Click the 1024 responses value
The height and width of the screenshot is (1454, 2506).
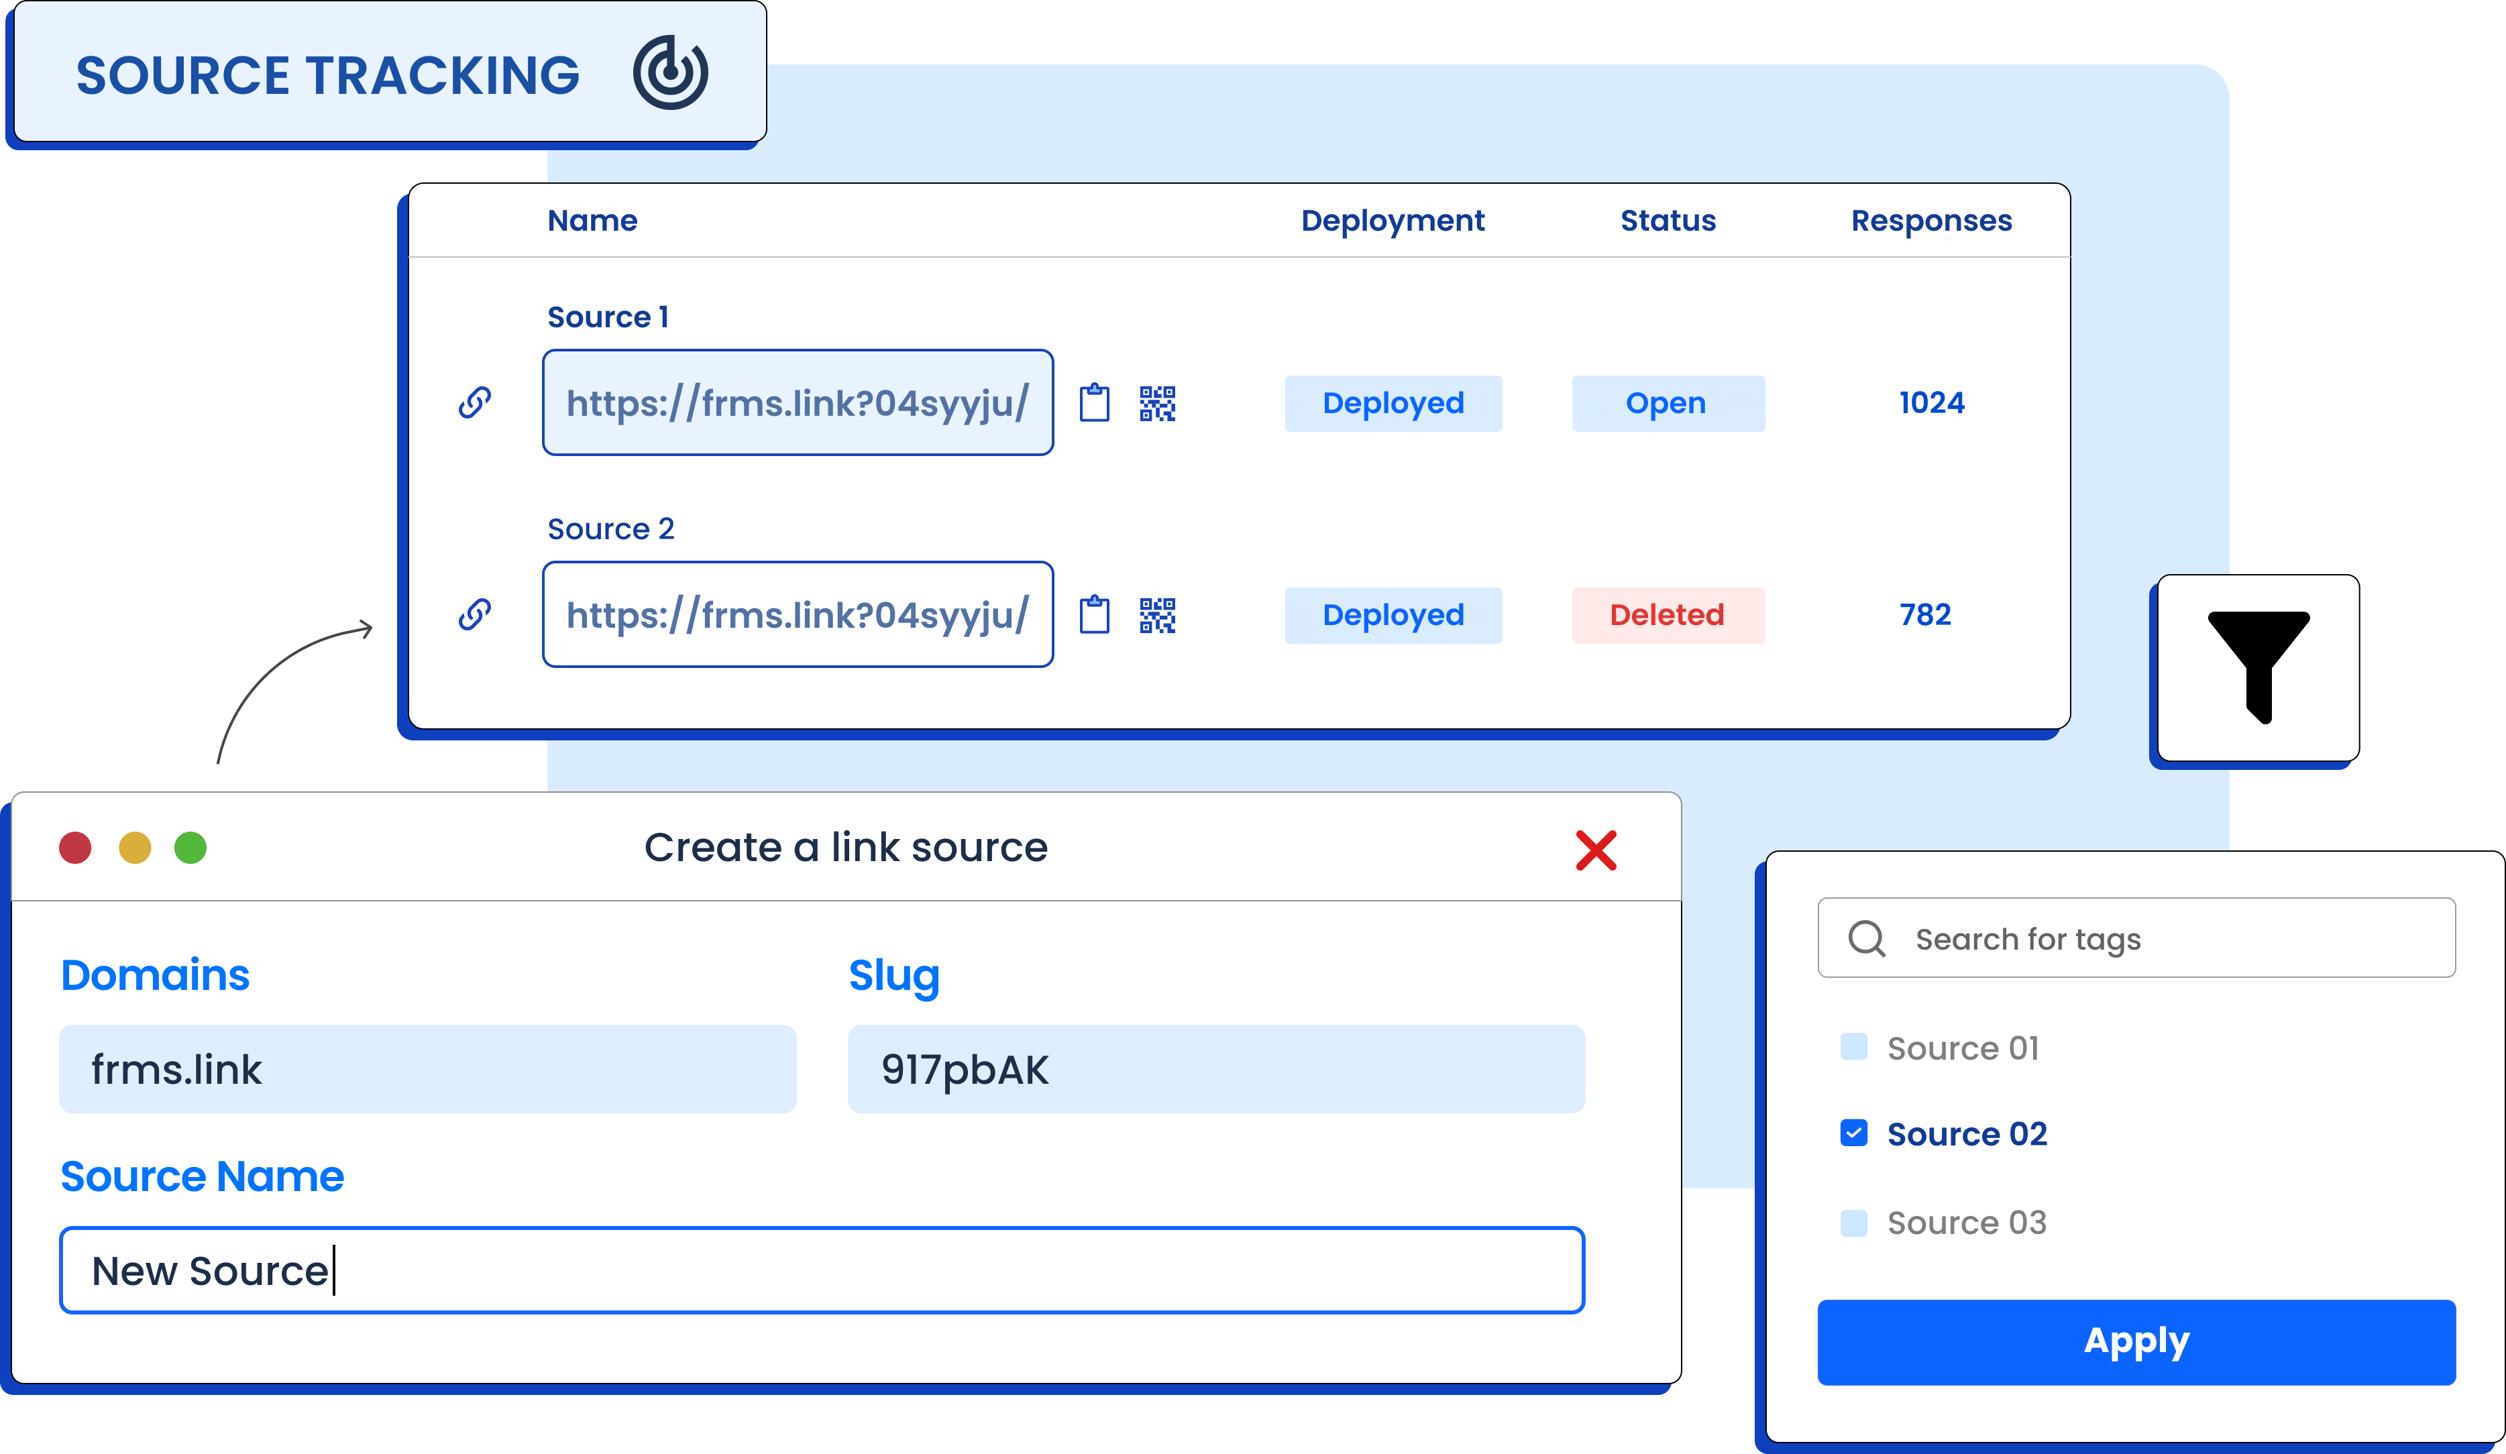tap(1931, 403)
